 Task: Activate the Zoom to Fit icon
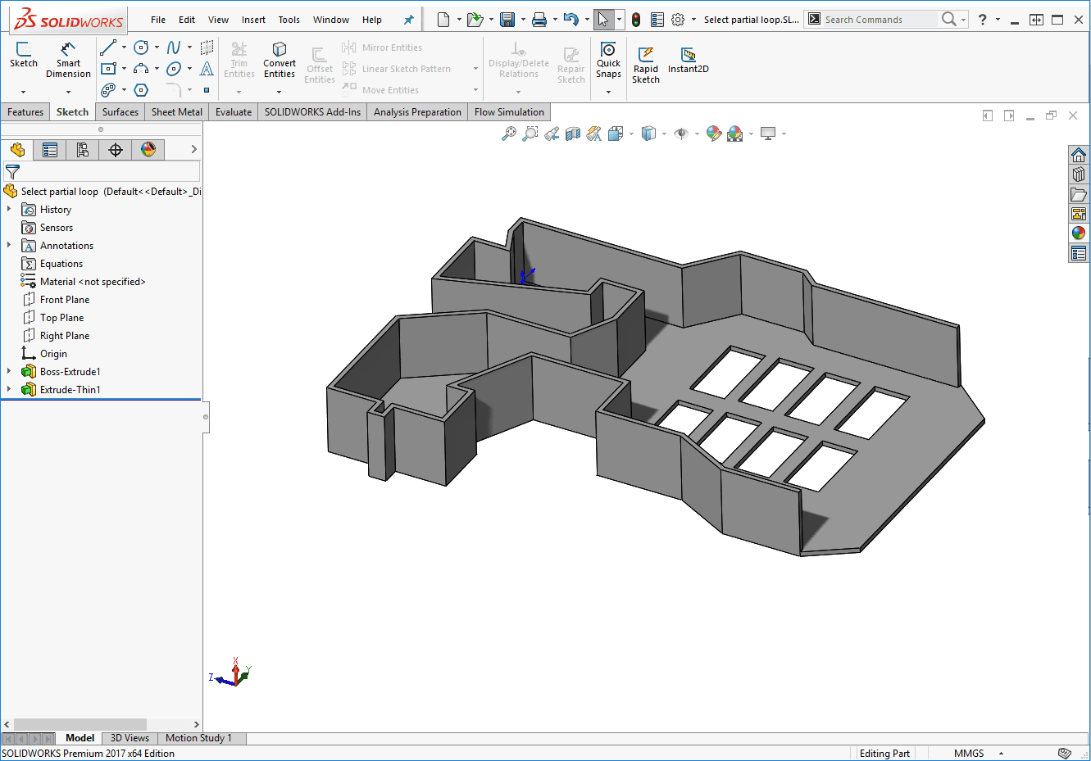tap(510, 134)
